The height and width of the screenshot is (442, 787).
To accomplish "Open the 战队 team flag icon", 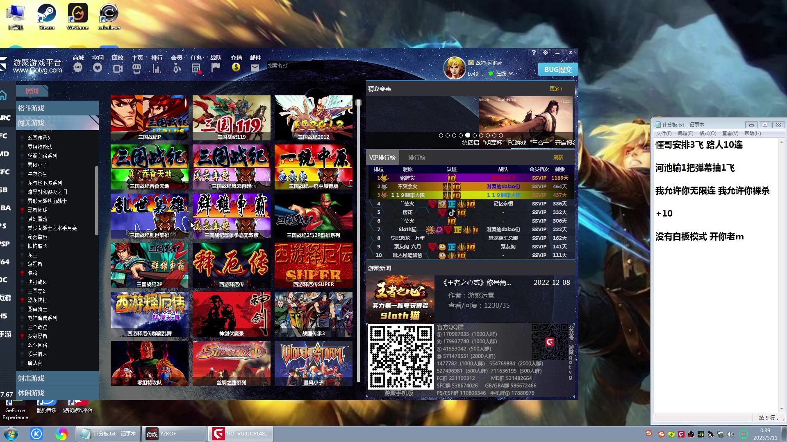I will 216,68.
